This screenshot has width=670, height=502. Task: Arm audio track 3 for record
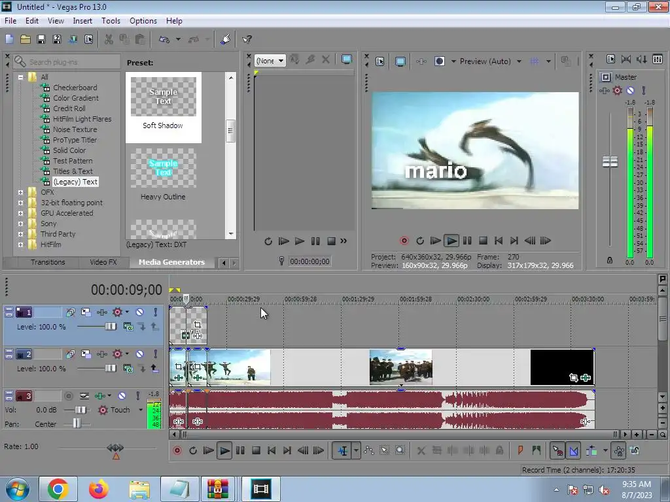pyautogui.click(x=68, y=396)
